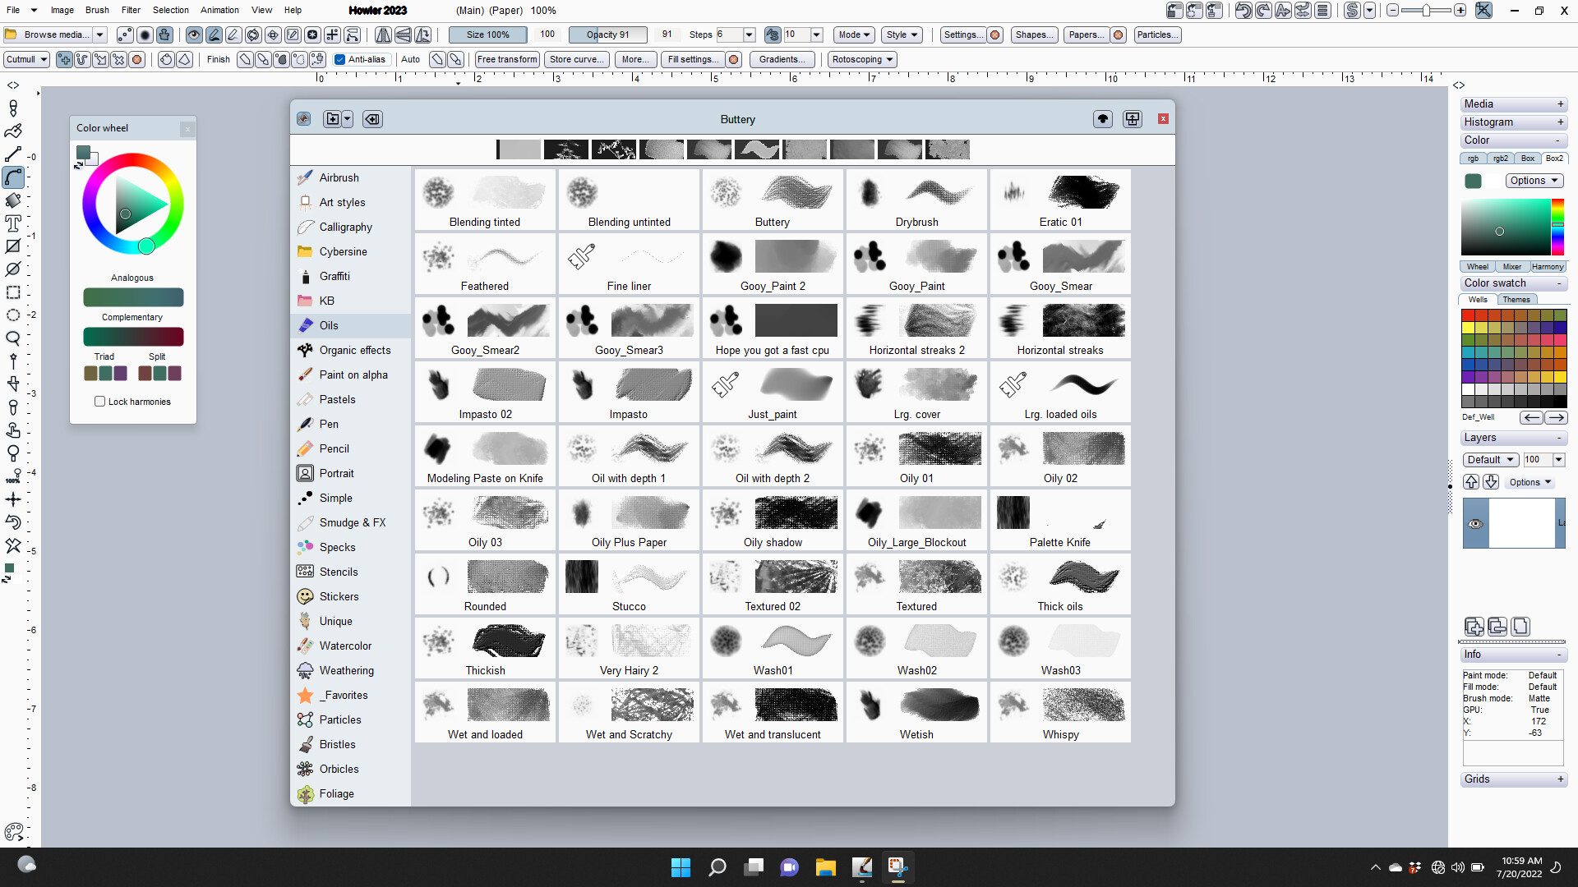
Task: Open the Filter menu
Action: pyautogui.click(x=131, y=10)
